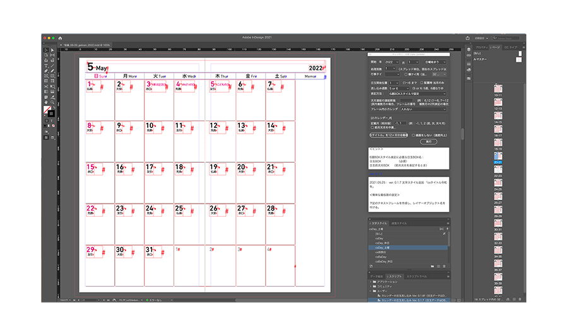
Task: Select the Gap tool
Action: coord(52,55)
